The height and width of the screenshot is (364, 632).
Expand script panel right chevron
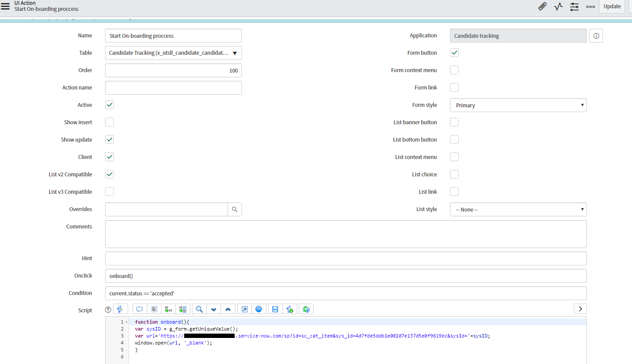coord(580,309)
